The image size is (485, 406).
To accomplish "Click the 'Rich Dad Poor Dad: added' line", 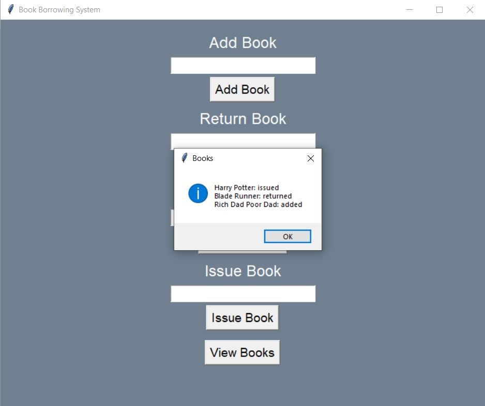I will [258, 204].
